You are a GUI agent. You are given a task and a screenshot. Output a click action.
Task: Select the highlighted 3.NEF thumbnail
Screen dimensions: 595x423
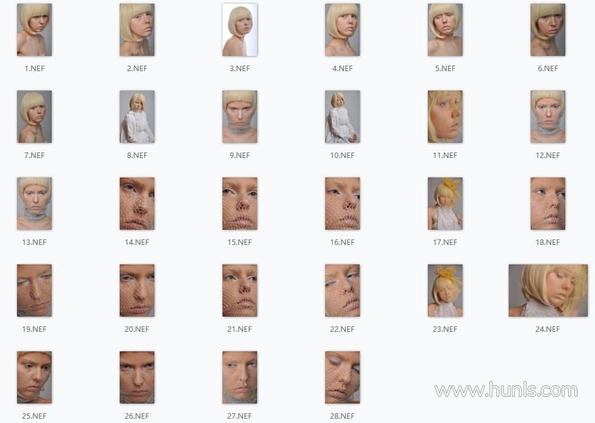[x=240, y=30]
